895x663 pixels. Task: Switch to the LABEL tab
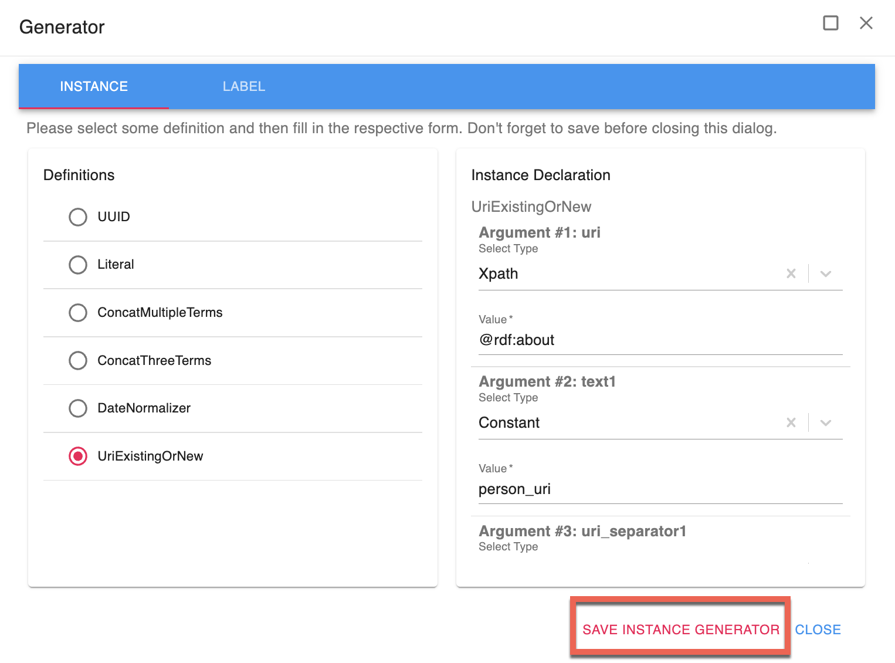pos(244,86)
